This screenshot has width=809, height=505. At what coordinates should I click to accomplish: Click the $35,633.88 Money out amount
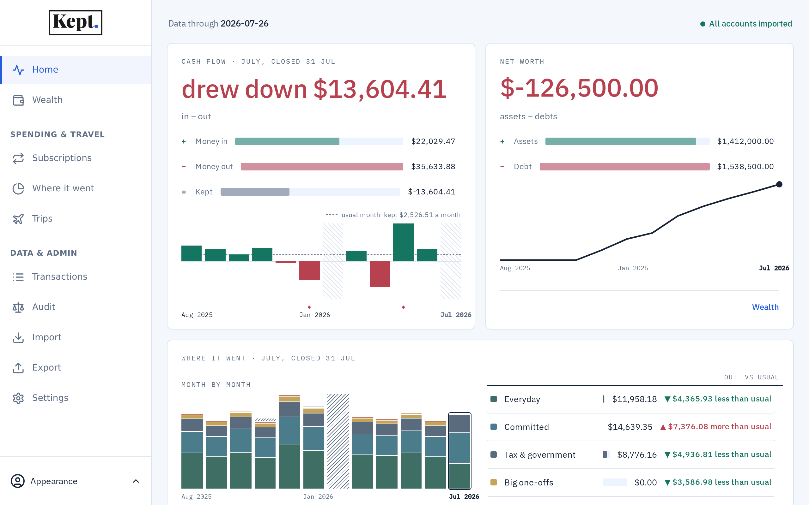tap(433, 167)
